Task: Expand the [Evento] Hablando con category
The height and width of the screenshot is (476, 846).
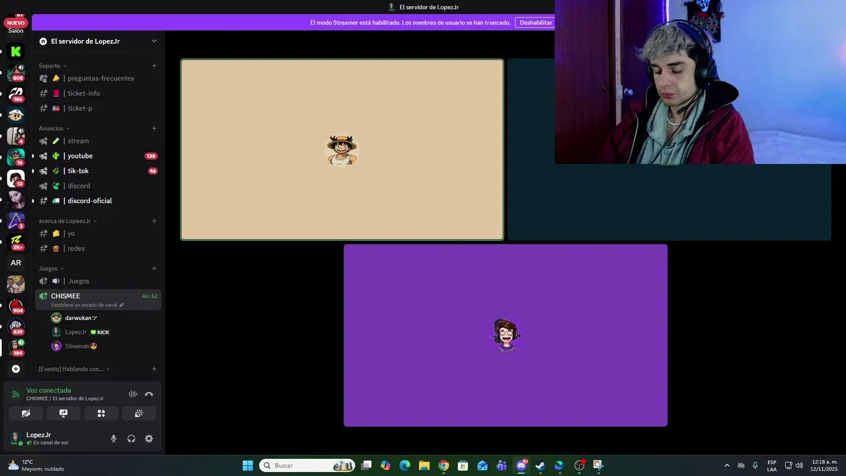Action: point(74,369)
